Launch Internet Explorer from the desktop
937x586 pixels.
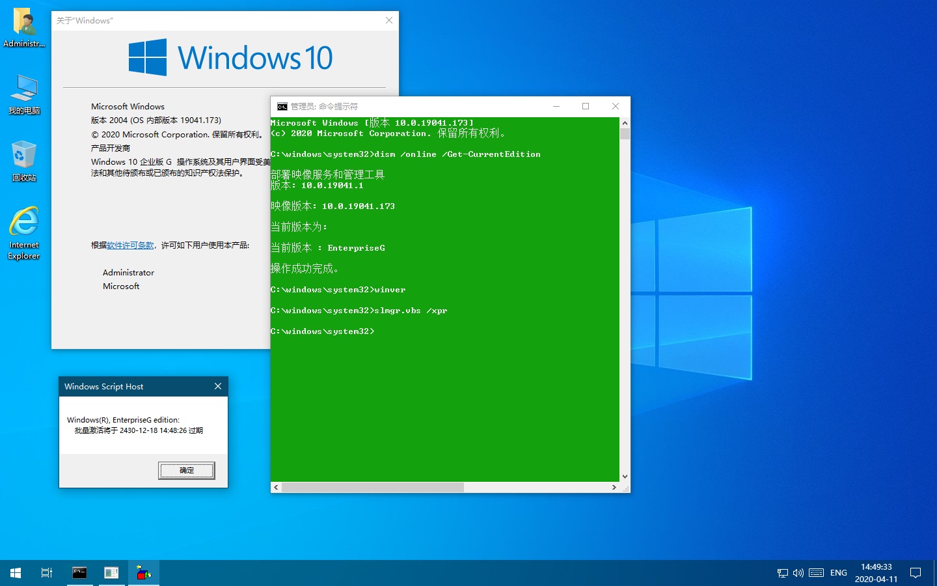[24, 232]
